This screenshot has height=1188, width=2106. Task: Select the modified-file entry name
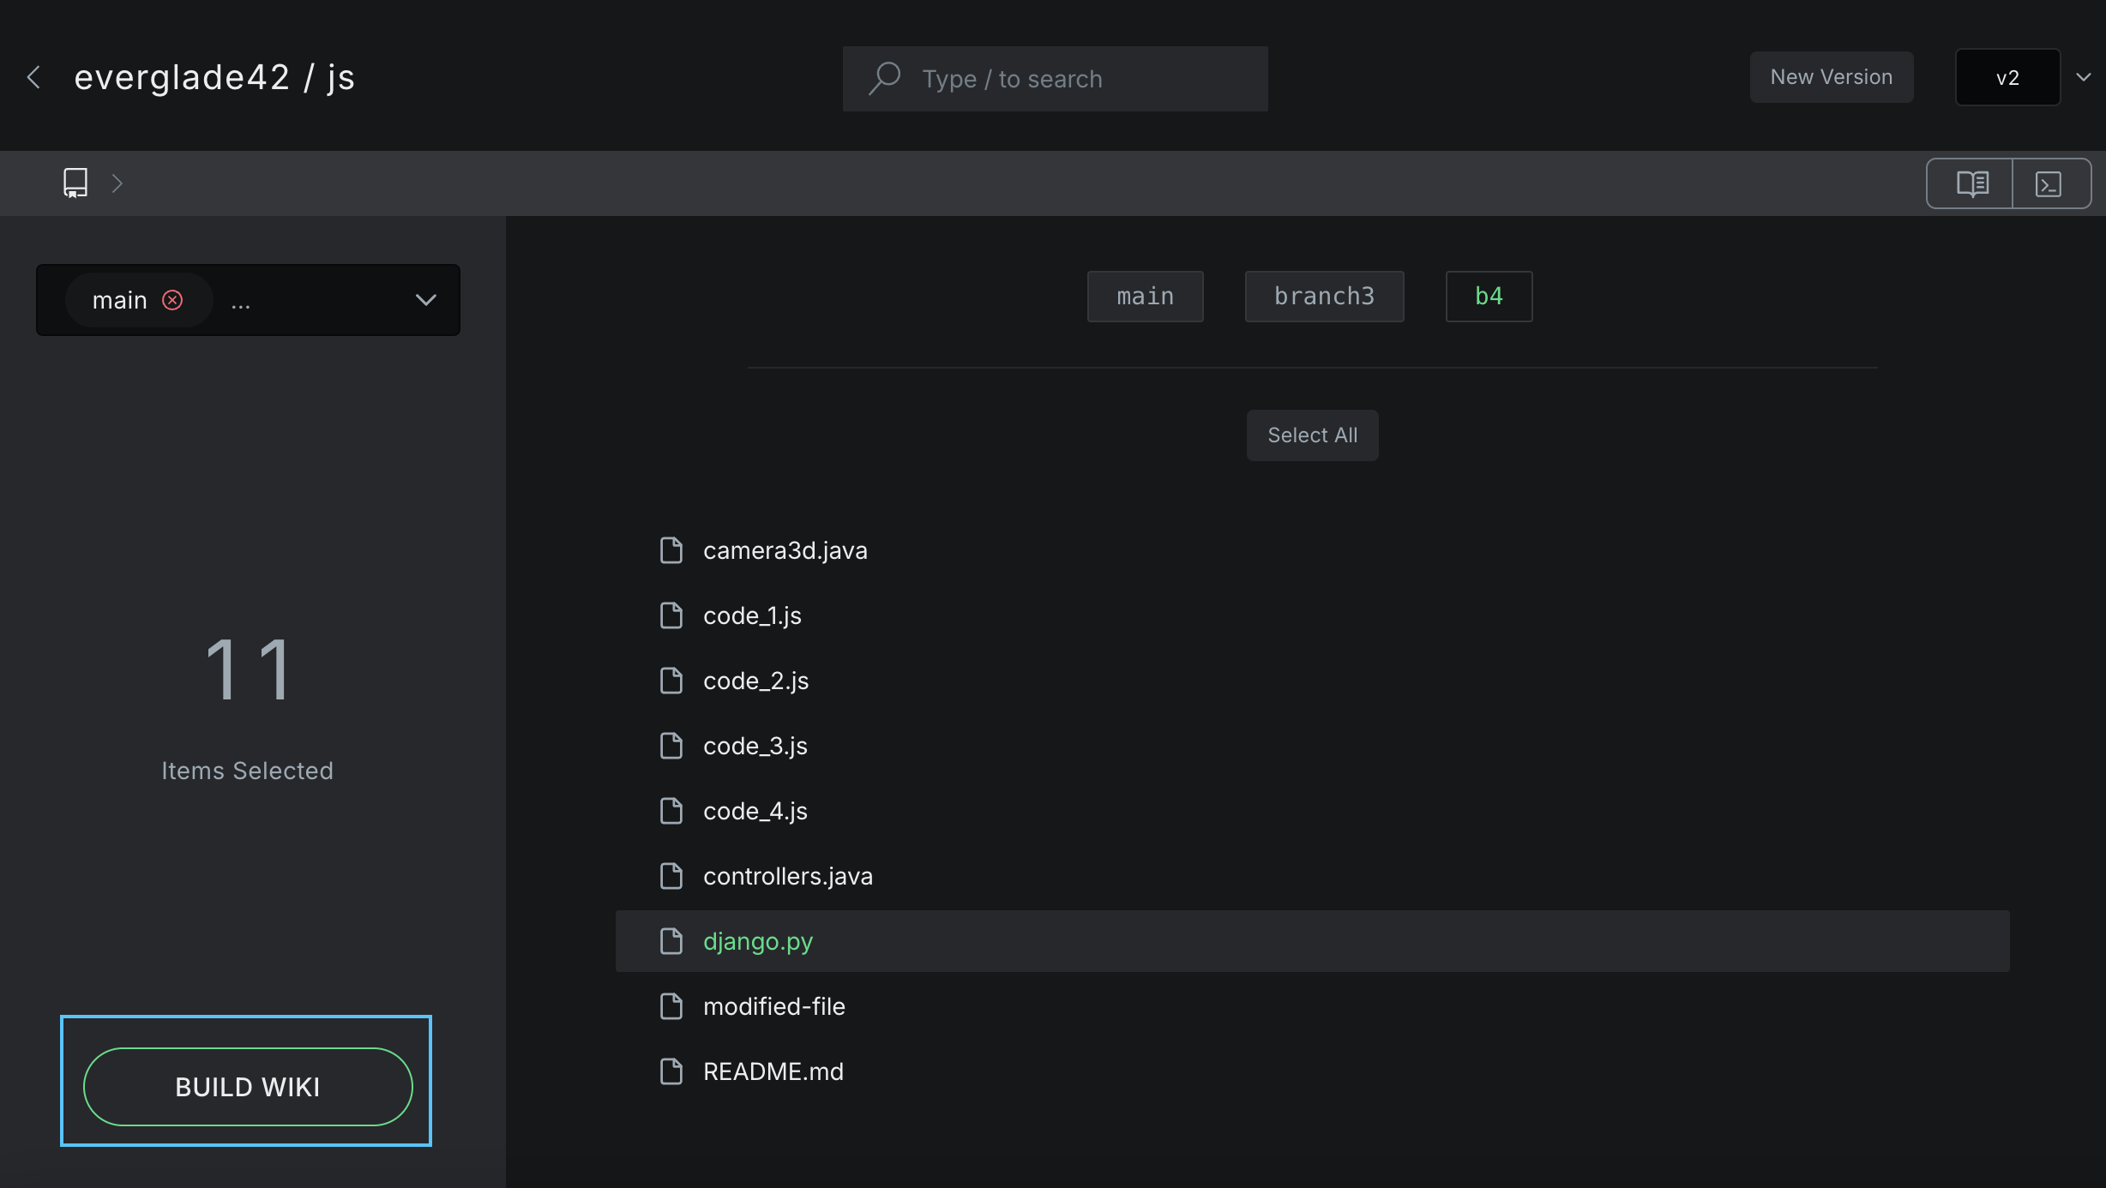tap(773, 1006)
